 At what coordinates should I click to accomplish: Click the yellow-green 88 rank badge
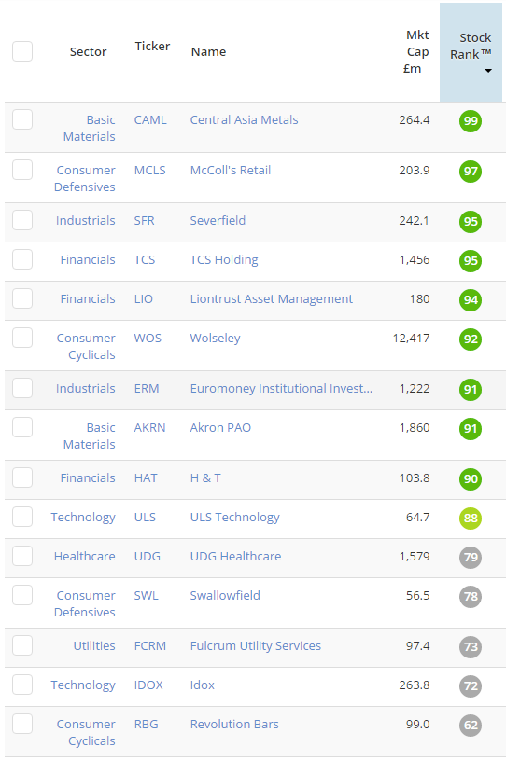tap(470, 519)
